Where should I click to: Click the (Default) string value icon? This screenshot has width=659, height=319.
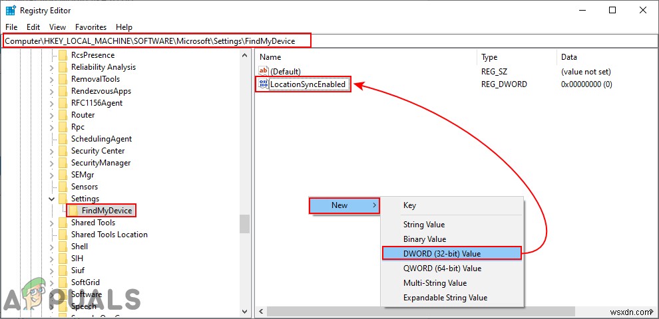click(264, 71)
